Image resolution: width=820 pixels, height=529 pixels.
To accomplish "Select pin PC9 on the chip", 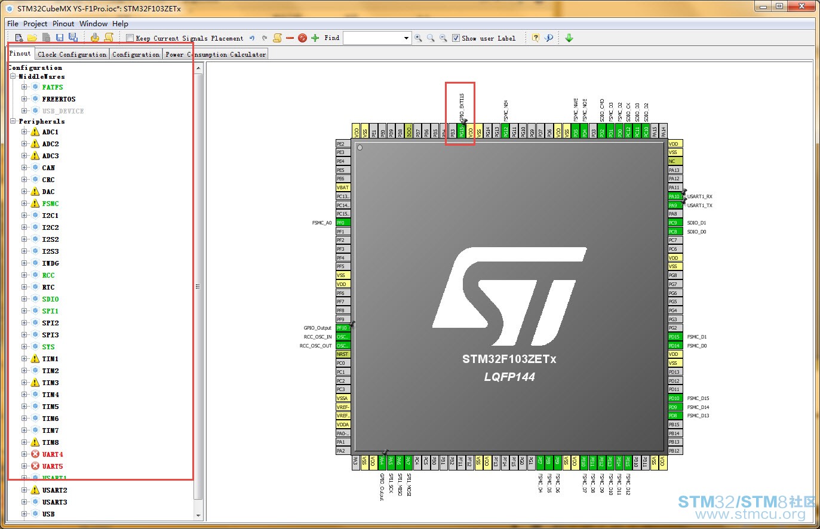I will point(675,223).
